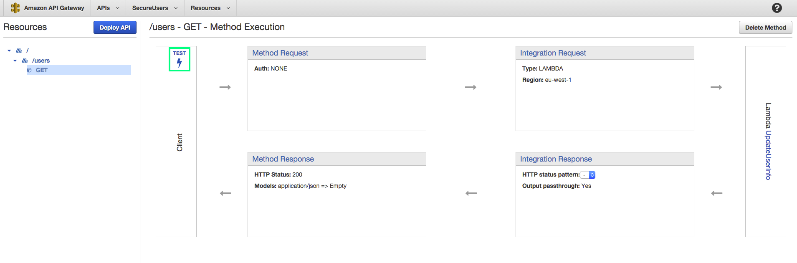
Task: Open the APIs menu
Action: [x=108, y=8]
